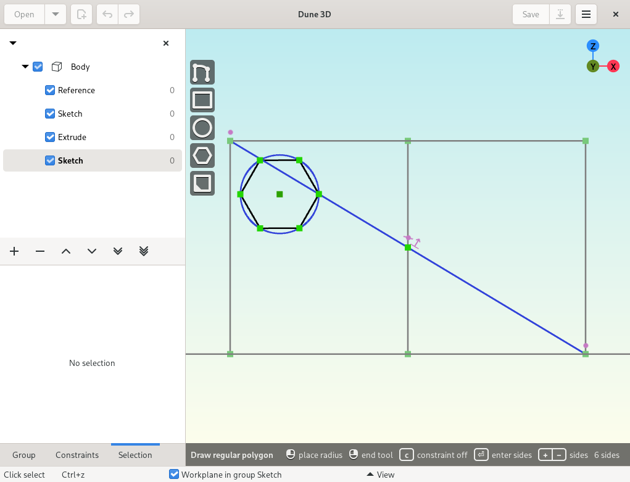Move group to end of document (triple chevron)
630x482 pixels.
[x=144, y=251]
